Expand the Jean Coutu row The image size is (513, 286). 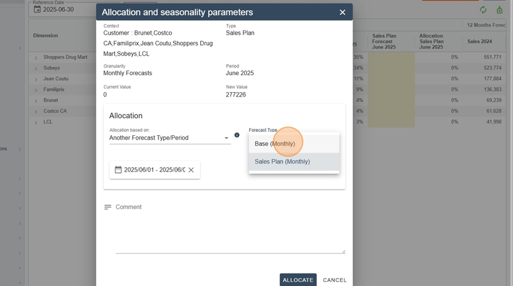(36, 79)
